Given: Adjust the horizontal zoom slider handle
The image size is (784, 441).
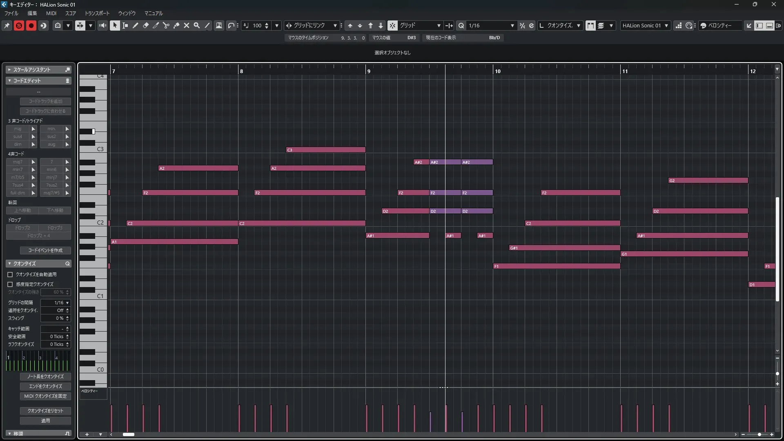Looking at the screenshot, I should coord(759,434).
